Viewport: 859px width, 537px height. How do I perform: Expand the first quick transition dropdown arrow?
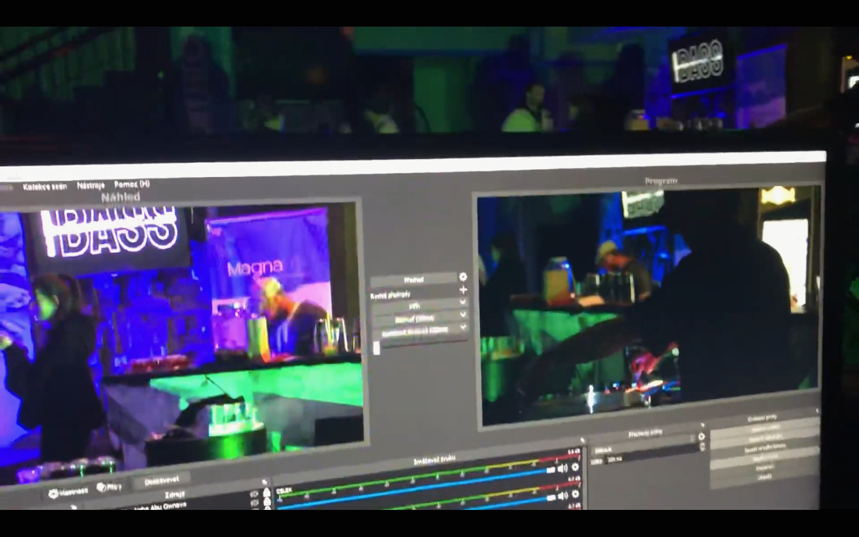[x=463, y=302]
